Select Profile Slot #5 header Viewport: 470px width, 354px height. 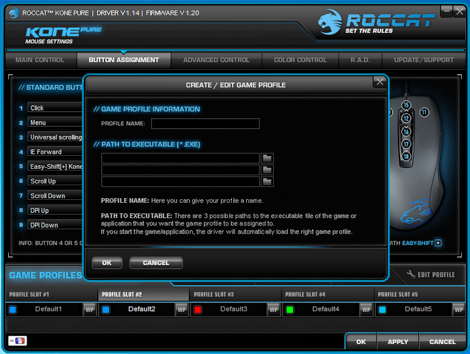420,294
